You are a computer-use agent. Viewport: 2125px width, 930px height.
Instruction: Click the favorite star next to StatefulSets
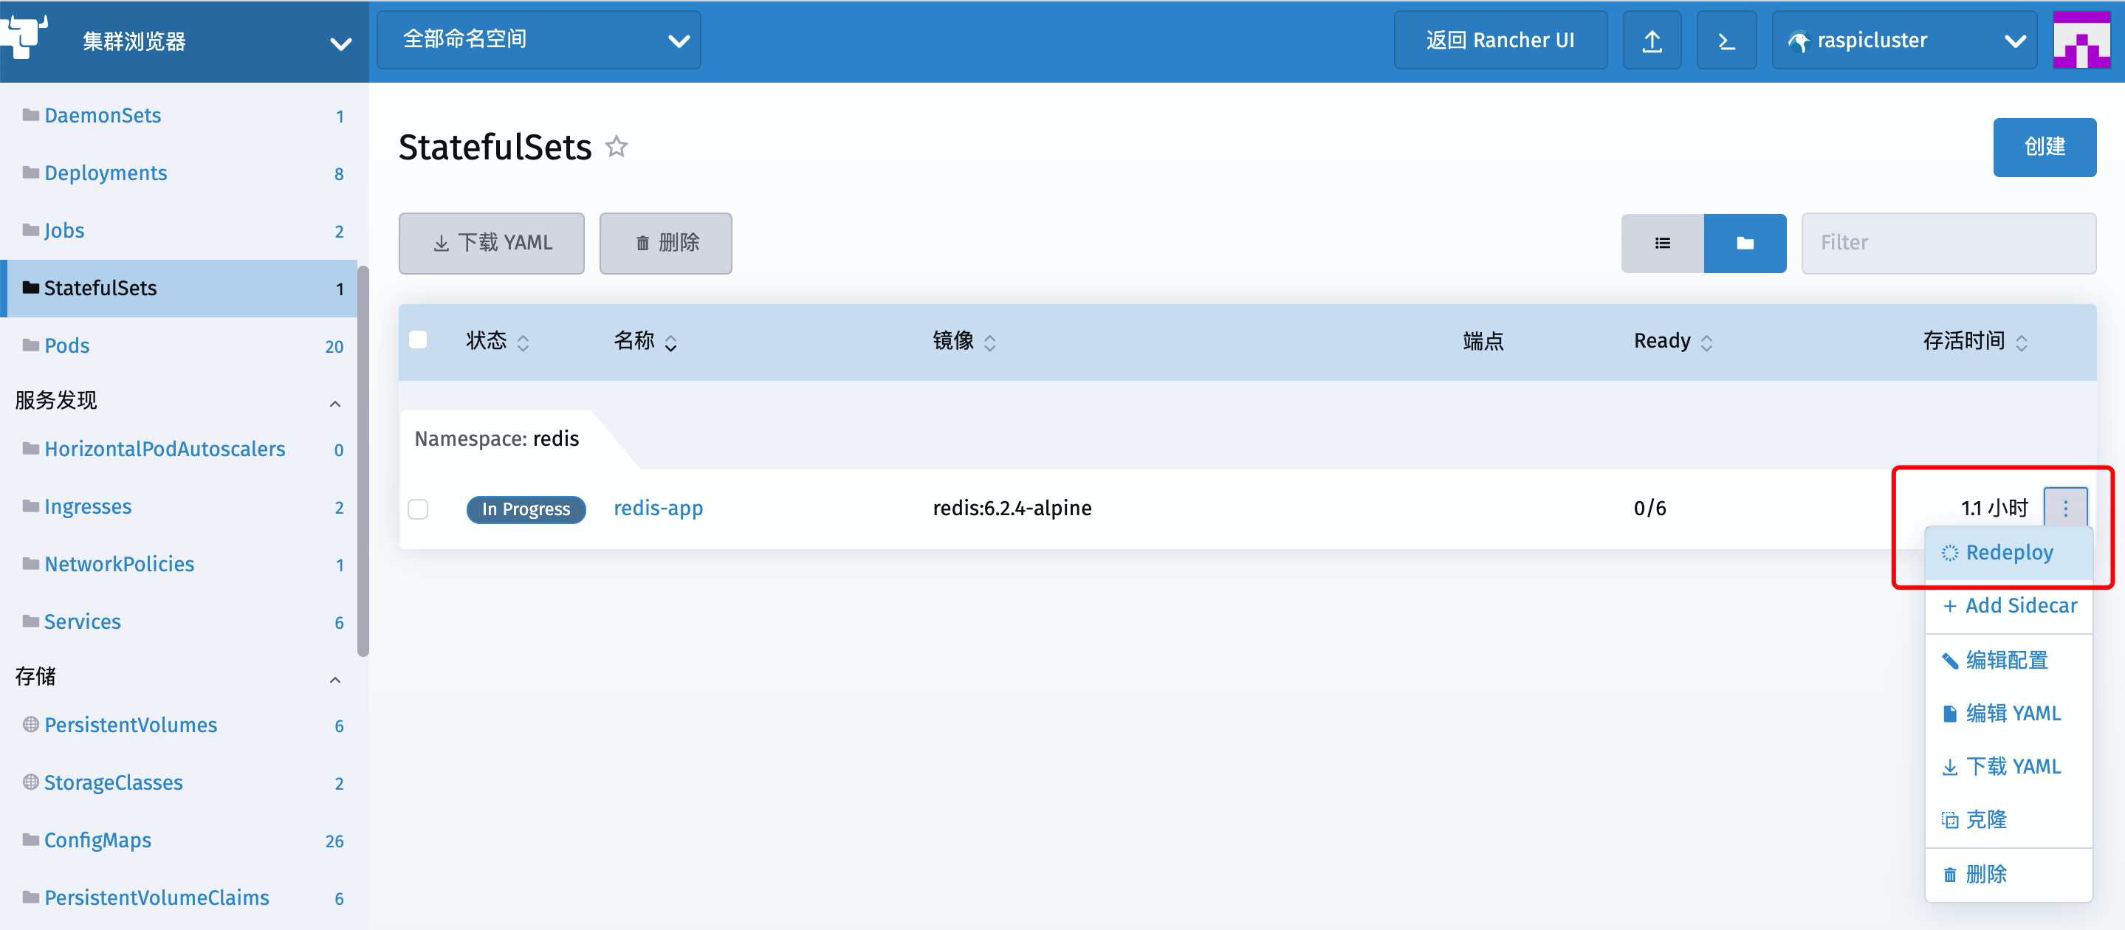(617, 147)
